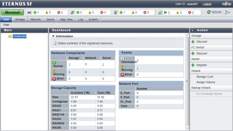The height and width of the screenshot is (131, 233).
Task: Click the Raw available value 22.57
Action: coord(74,97)
